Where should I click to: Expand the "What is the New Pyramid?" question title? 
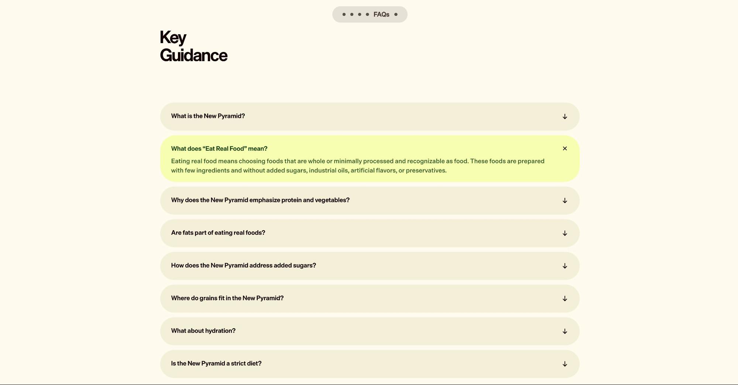(x=208, y=116)
